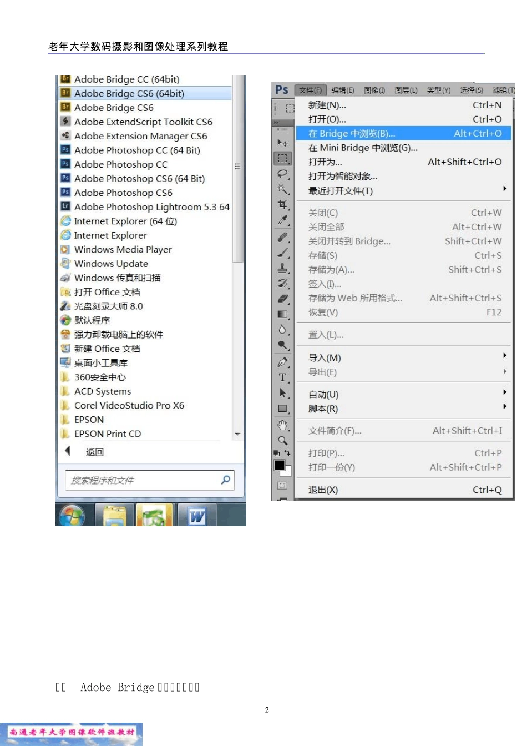The width and height of the screenshot is (527, 746).
Task: Select the Type tool
Action: (x=282, y=377)
